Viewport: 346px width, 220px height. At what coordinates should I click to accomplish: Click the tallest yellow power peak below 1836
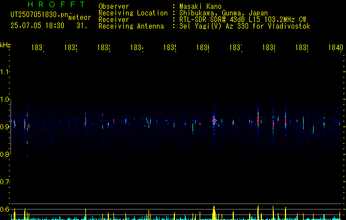coord(214,213)
